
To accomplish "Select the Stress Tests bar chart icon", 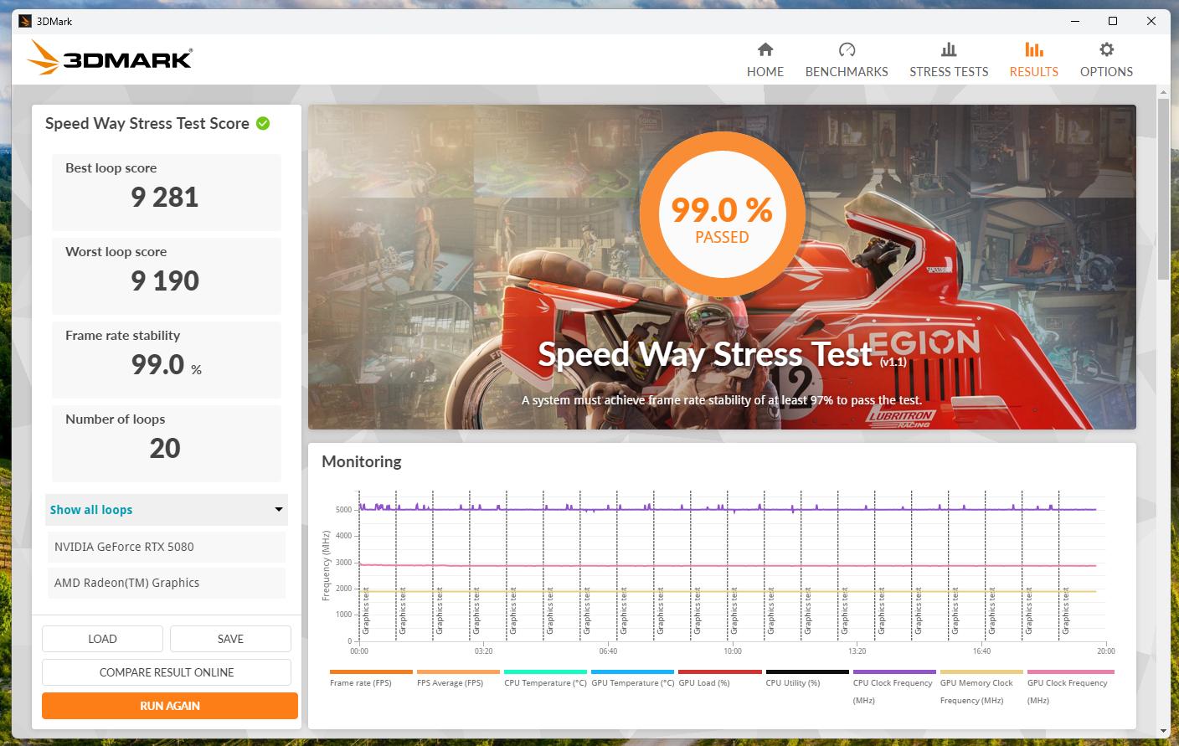I will [949, 49].
